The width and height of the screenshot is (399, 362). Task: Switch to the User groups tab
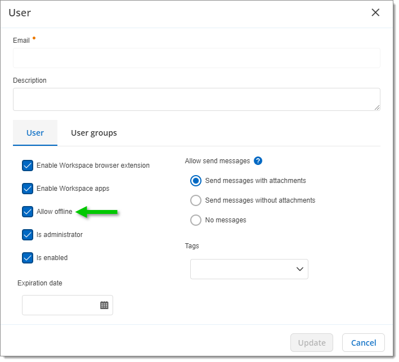pyautogui.click(x=94, y=133)
